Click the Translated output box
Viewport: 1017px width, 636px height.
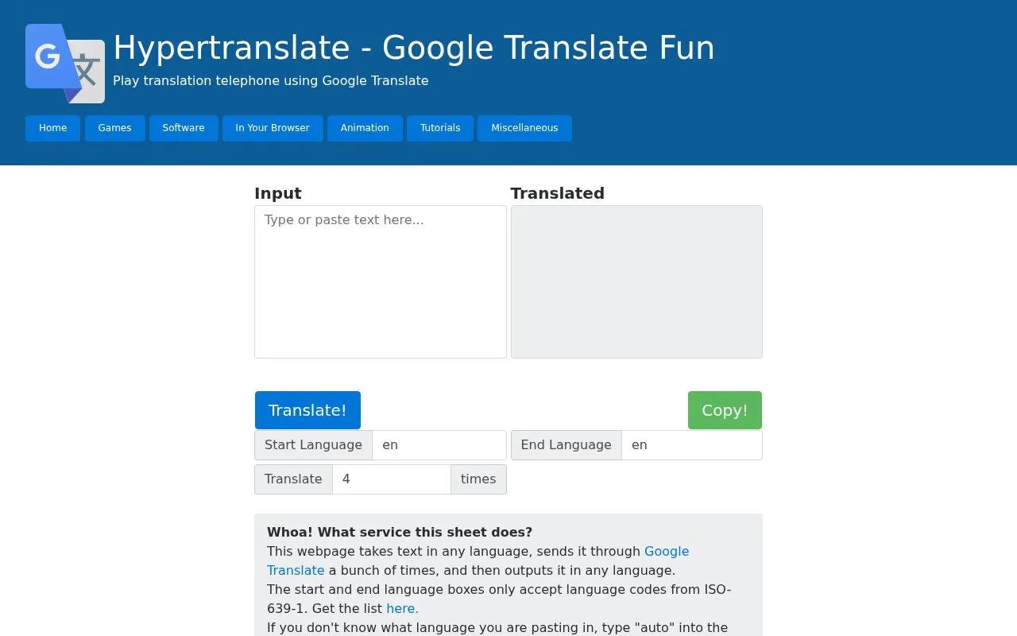(x=636, y=281)
